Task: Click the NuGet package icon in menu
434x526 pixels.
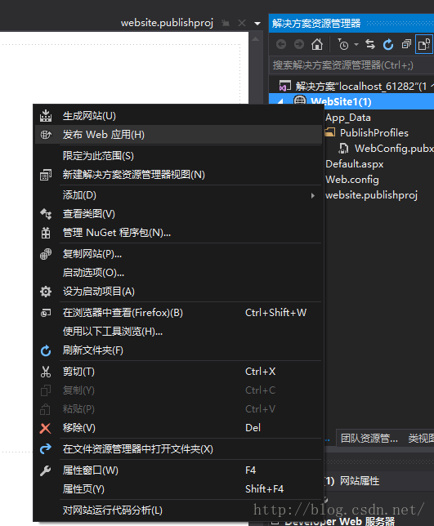Action: [46, 233]
